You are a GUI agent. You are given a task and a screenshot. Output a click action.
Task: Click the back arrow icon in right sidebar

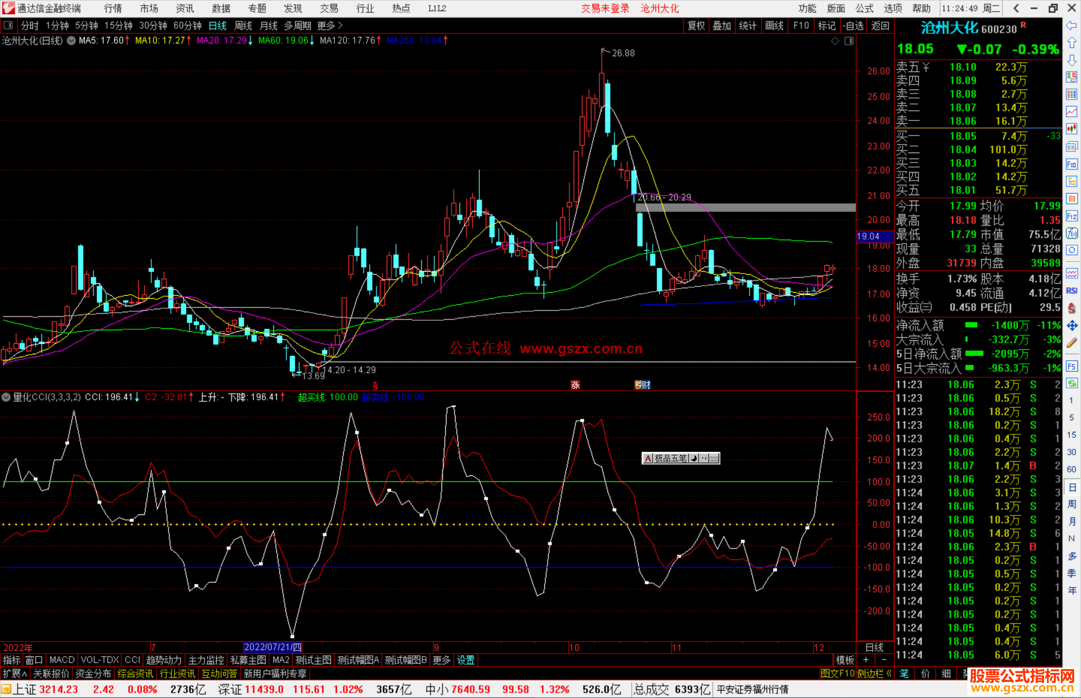pyautogui.click(x=1071, y=26)
